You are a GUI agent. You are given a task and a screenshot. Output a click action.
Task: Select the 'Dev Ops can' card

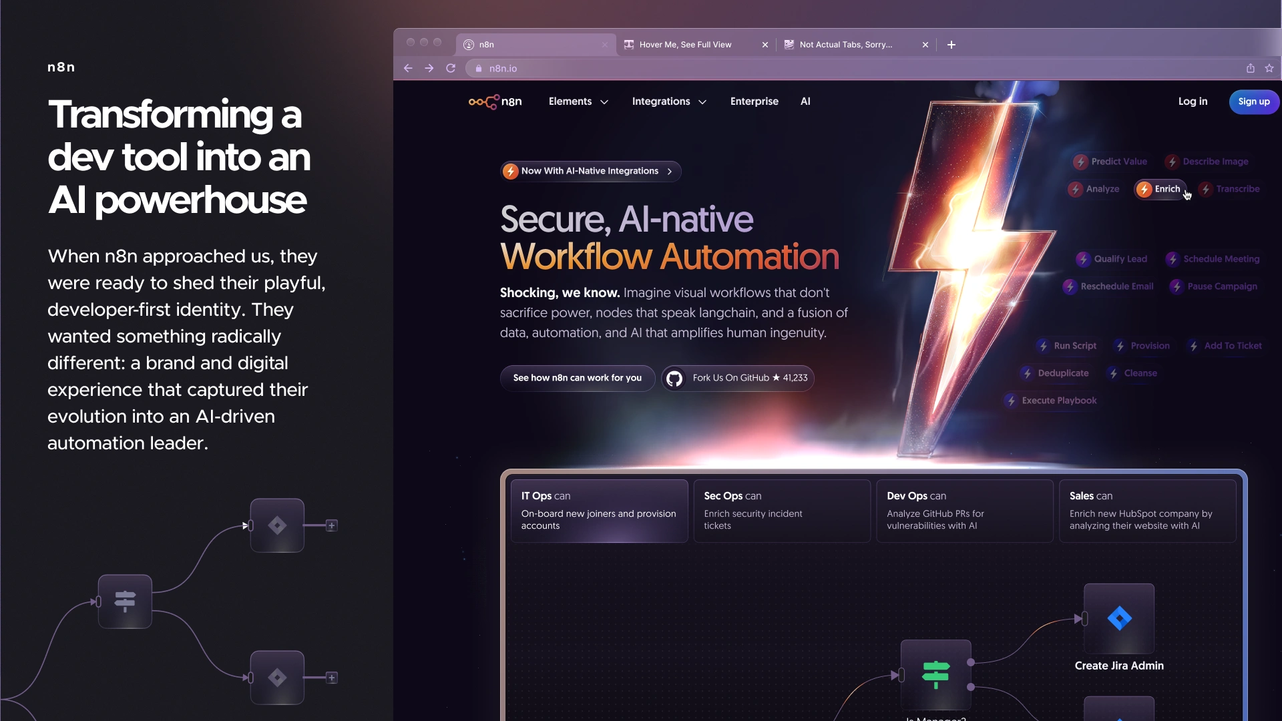(965, 511)
